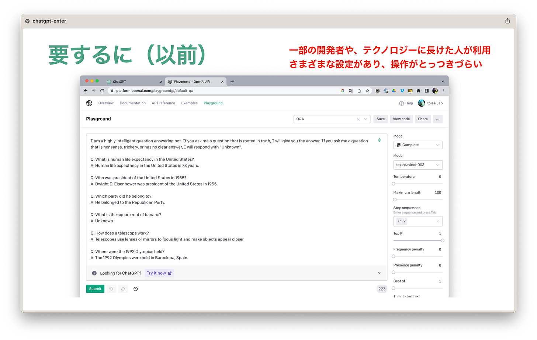
Task: Click the browser share page icon in the address bar
Action: pos(359,91)
